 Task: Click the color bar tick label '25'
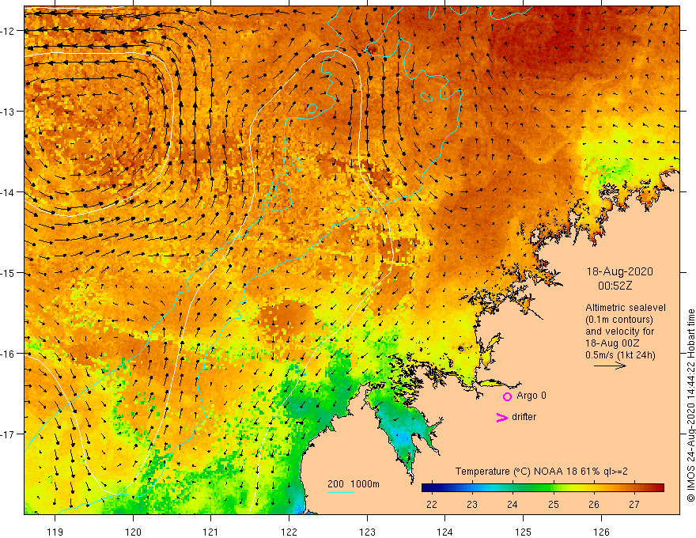[553, 504]
